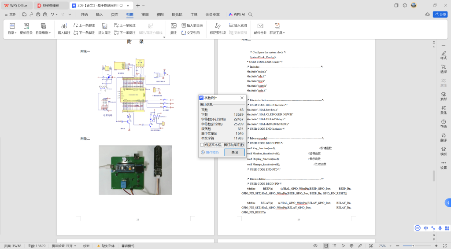Click the 关闭 button in word count dialog

tap(234, 152)
